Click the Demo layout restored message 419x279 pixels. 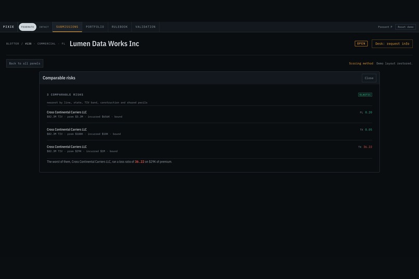pos(395,63)
